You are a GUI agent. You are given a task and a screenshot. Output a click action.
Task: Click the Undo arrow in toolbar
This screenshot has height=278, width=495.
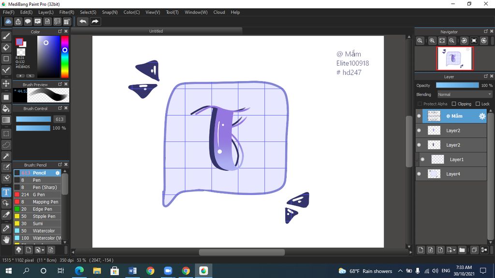(x=83, y=21)
